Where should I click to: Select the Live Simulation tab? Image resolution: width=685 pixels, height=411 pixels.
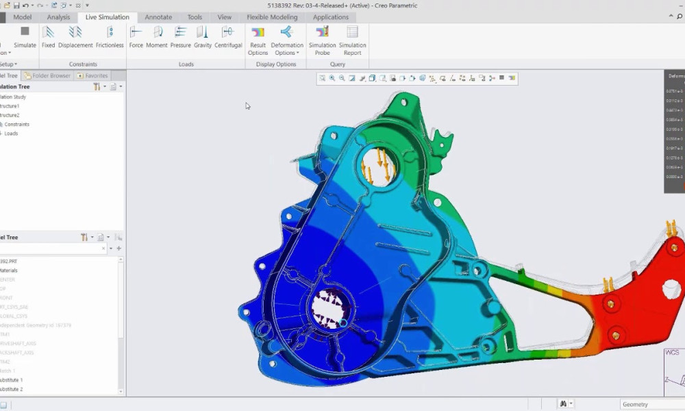click(x=108, y=17)
